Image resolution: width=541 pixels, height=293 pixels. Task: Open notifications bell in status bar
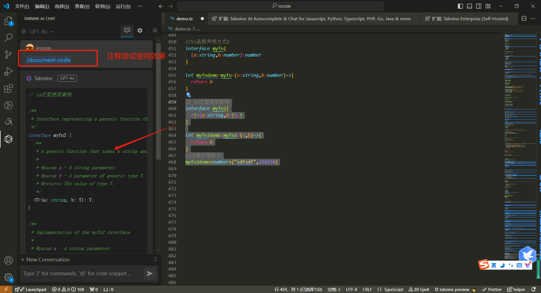pyautogui.click(x=533, y=289)
